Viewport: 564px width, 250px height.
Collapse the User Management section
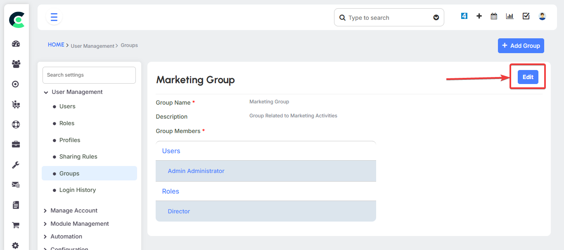tap(46, 92)
